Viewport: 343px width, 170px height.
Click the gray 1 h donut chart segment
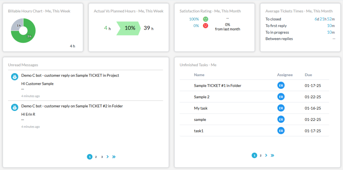pyautogui.click(x=17, y=25)
